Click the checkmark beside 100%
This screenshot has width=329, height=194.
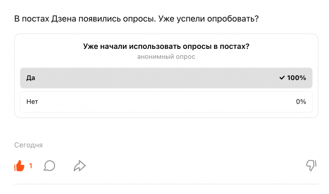282,78
